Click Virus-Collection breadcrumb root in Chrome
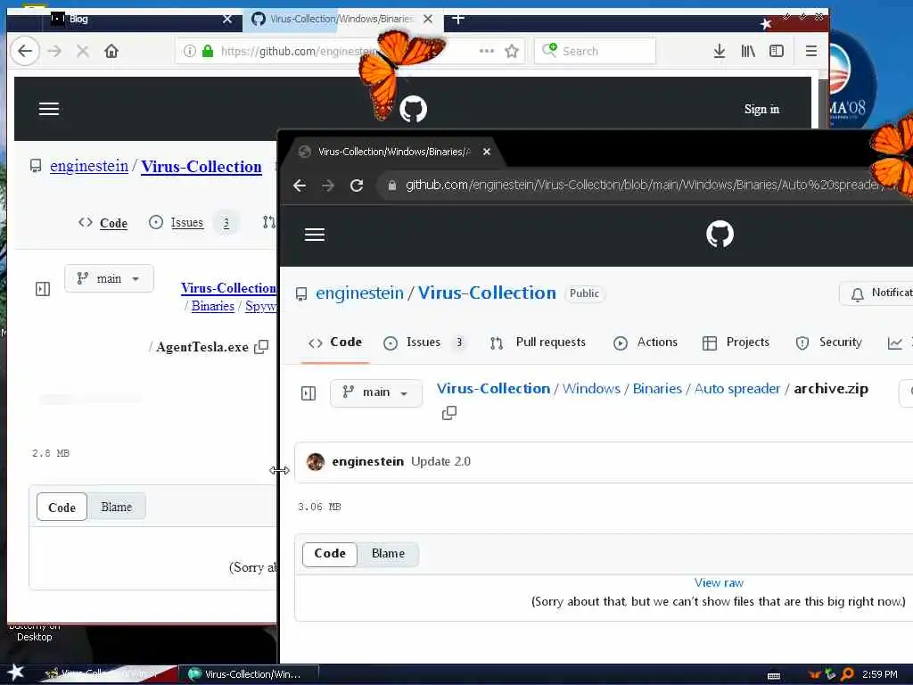913x685 pixels. click(x=493, y=389)
